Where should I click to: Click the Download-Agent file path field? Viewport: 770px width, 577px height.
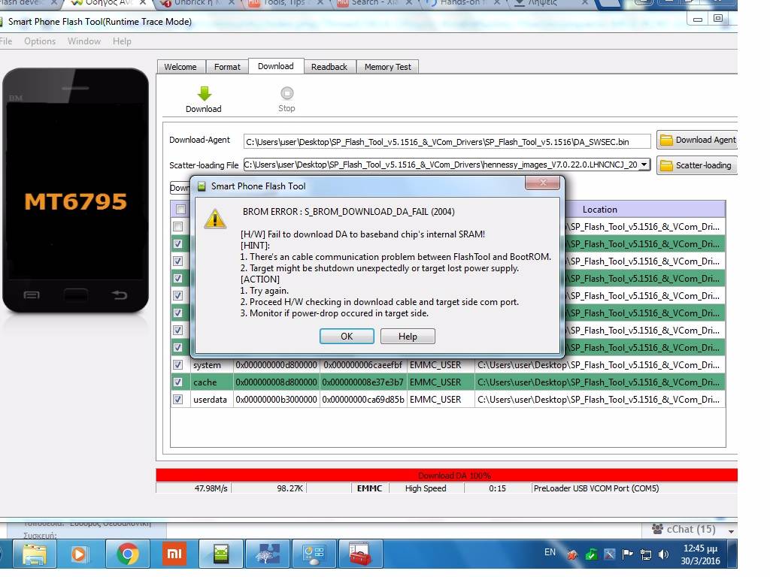point(447,141)
